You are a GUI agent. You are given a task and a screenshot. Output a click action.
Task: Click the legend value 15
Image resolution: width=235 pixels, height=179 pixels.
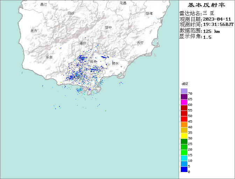pyautogui.click(x=190, y=155)
